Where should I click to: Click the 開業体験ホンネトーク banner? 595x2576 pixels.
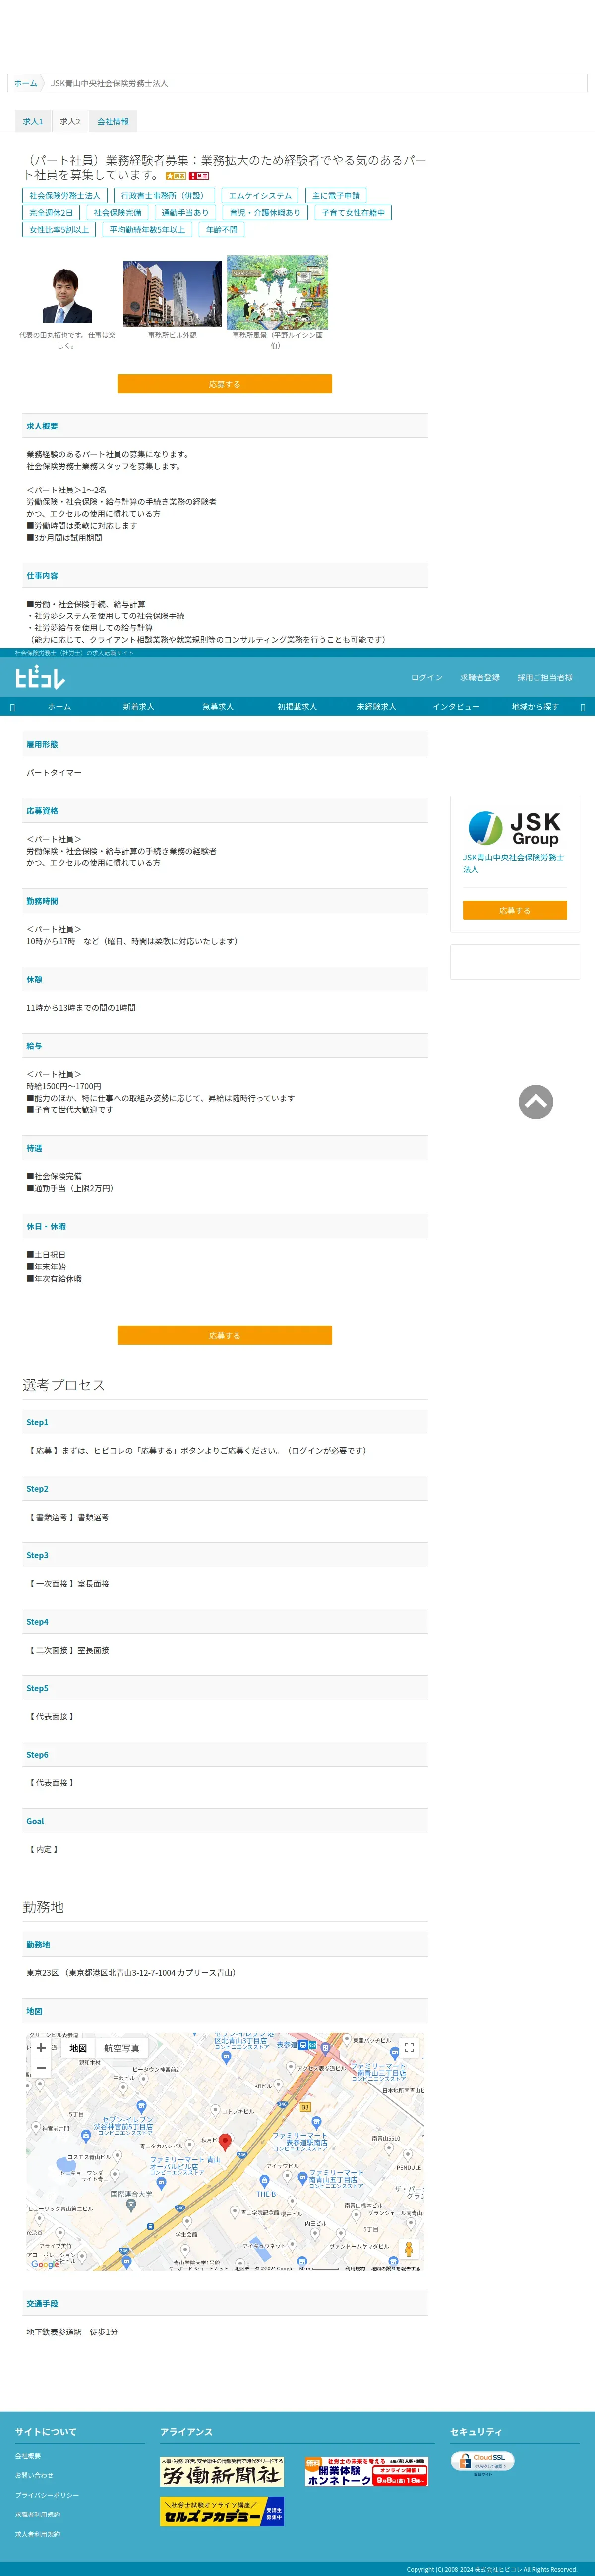(x=366, y=2471)
